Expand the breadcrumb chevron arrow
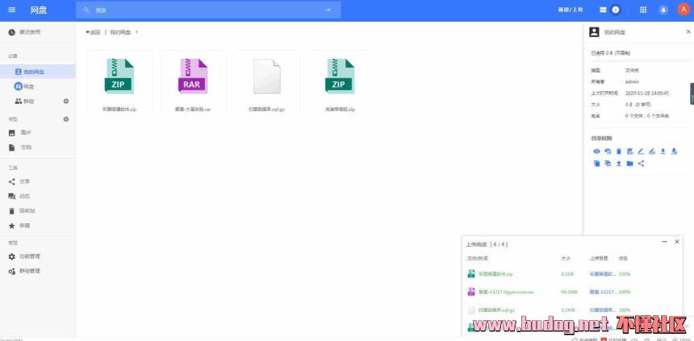Screen dimensions: 694x341 [x=136, y=32]
